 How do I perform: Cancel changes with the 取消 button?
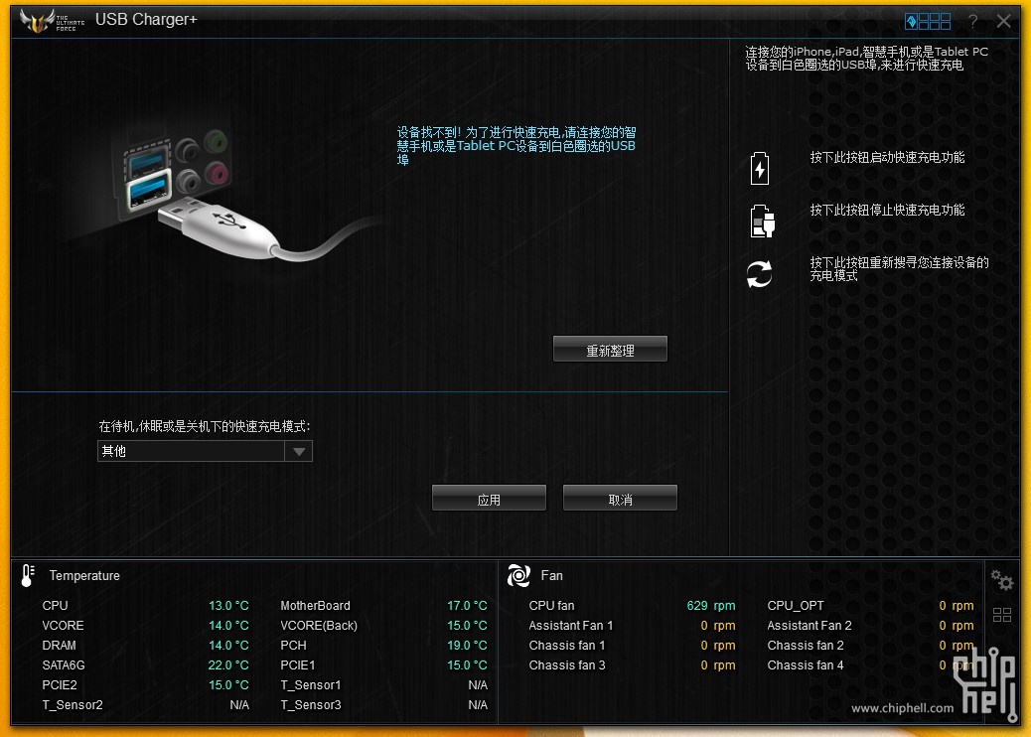tap(620, 499)
